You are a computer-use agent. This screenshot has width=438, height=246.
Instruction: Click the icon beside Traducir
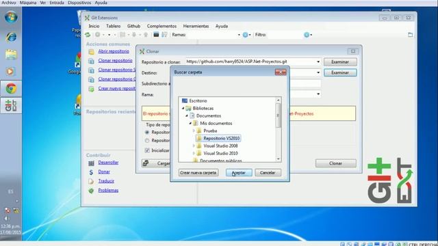[x=91, y=181]
